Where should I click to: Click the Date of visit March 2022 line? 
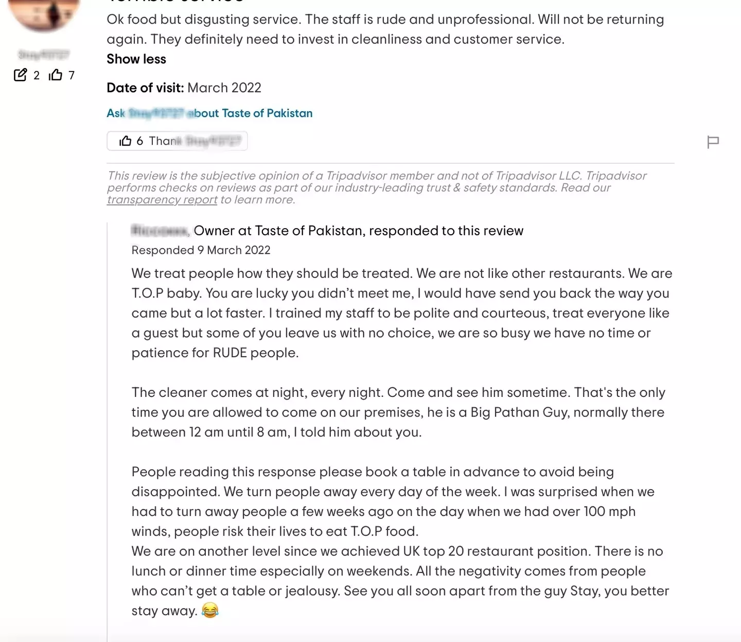tap(184, 88)
